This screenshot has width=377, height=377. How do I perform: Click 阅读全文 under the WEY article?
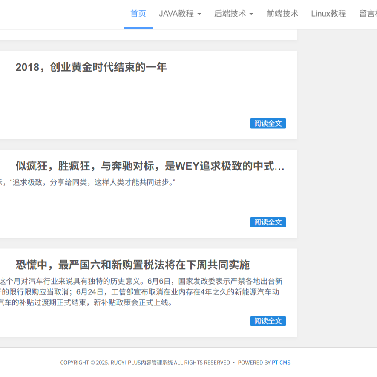(x=268, y=222)
